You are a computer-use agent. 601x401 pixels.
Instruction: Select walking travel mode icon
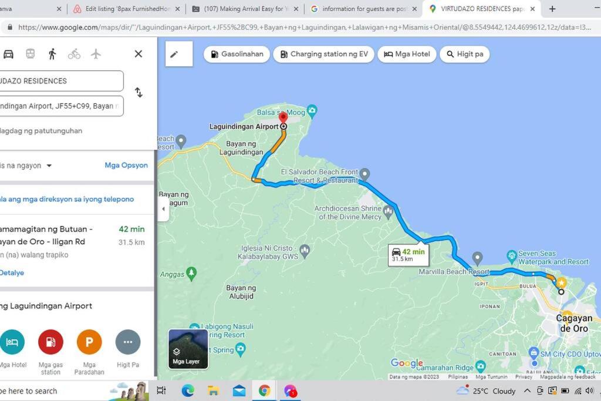click(x=52, y=54)
